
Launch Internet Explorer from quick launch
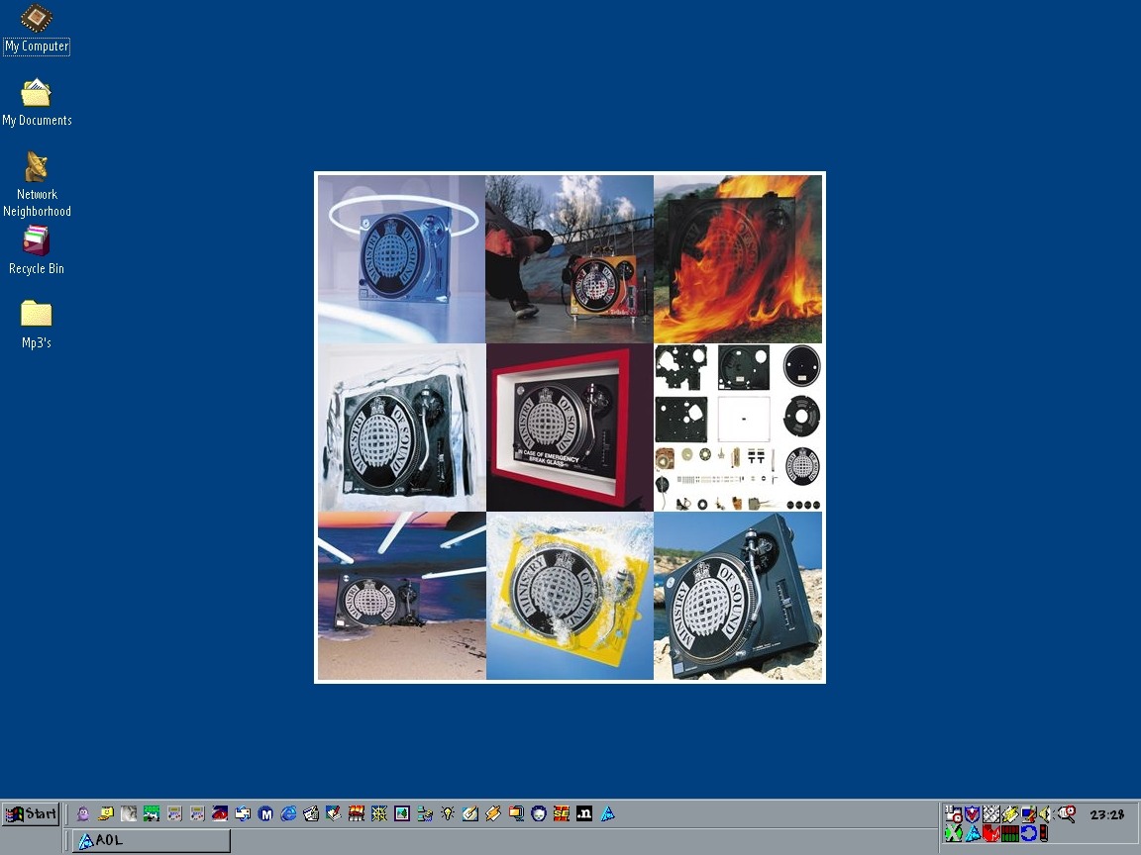pos(288,813)
